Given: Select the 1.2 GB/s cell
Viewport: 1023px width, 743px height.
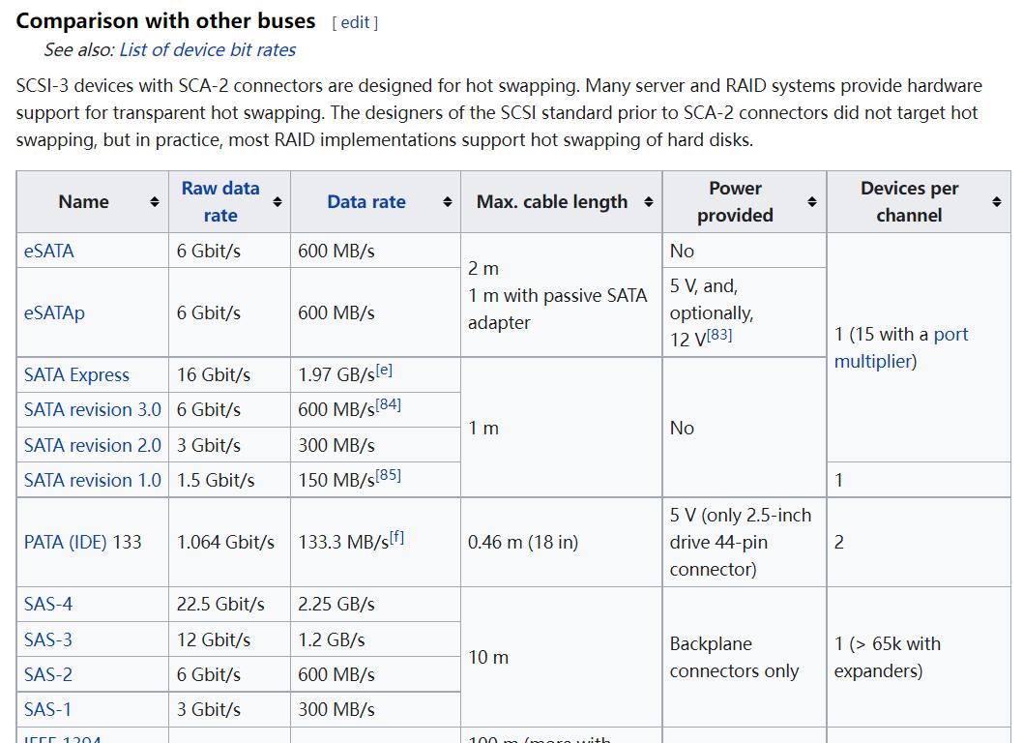Looking at the screenshot, I should tap(376, 639).
